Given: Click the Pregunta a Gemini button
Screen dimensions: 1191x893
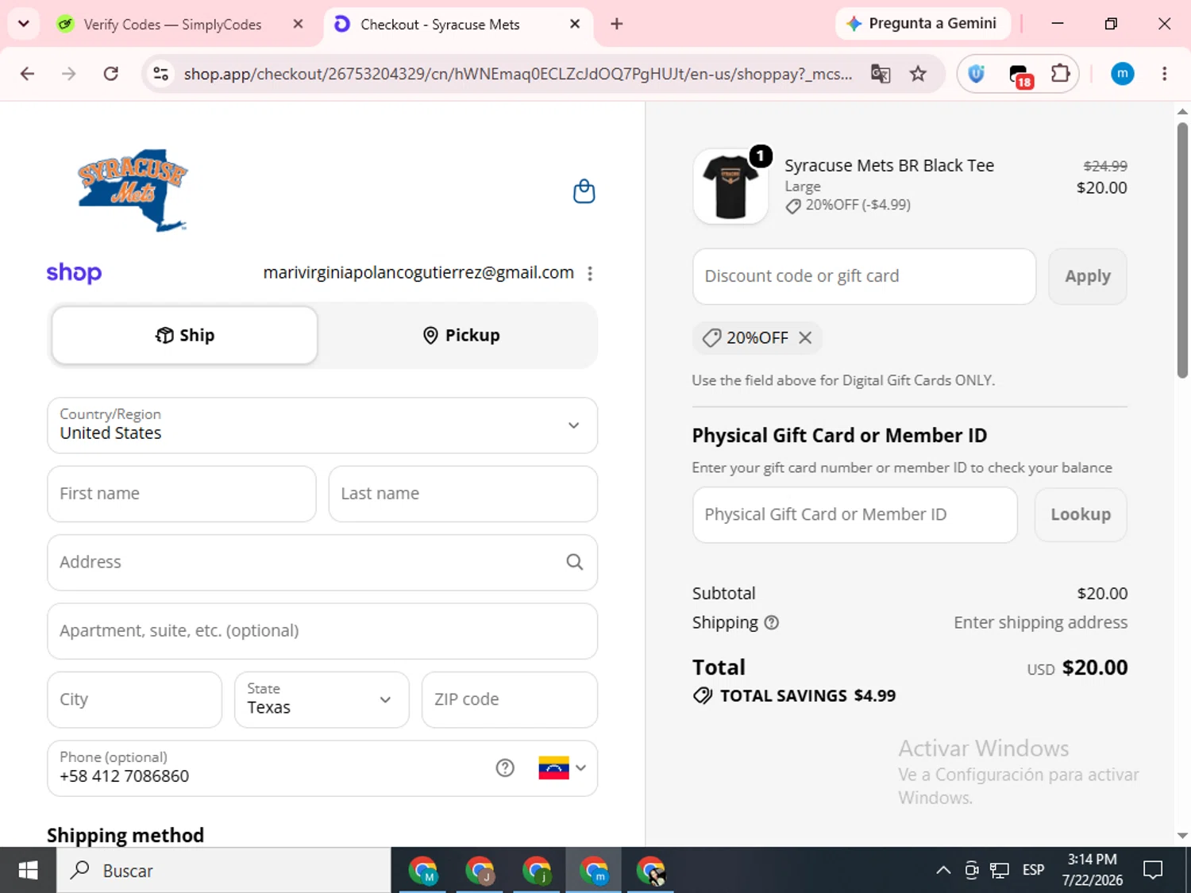Looking at the screenshot, I should (x=923, y=24).
